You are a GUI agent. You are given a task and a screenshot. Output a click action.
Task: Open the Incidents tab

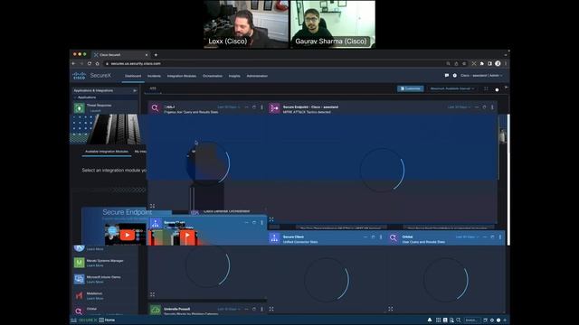click(154, 76)
